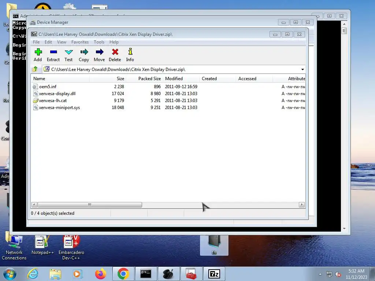Screen dimensions: 375x281
Task: Select the xenvesa-display.dll file name
Action: 57,93
